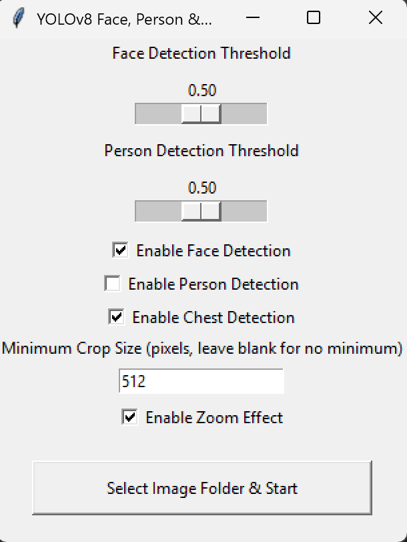Click person threshold slider track left of handle
This screenshot has width=407, height=542.
click(x=158, y=212)
